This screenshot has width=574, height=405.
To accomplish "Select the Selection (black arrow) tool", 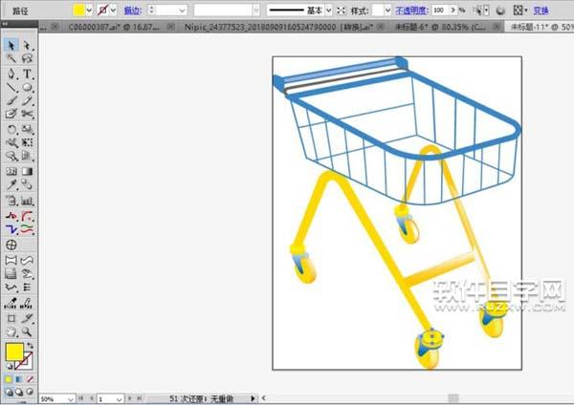I will point(11,45).
